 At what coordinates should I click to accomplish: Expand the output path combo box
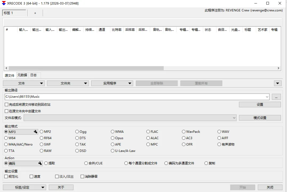[267, 97]
